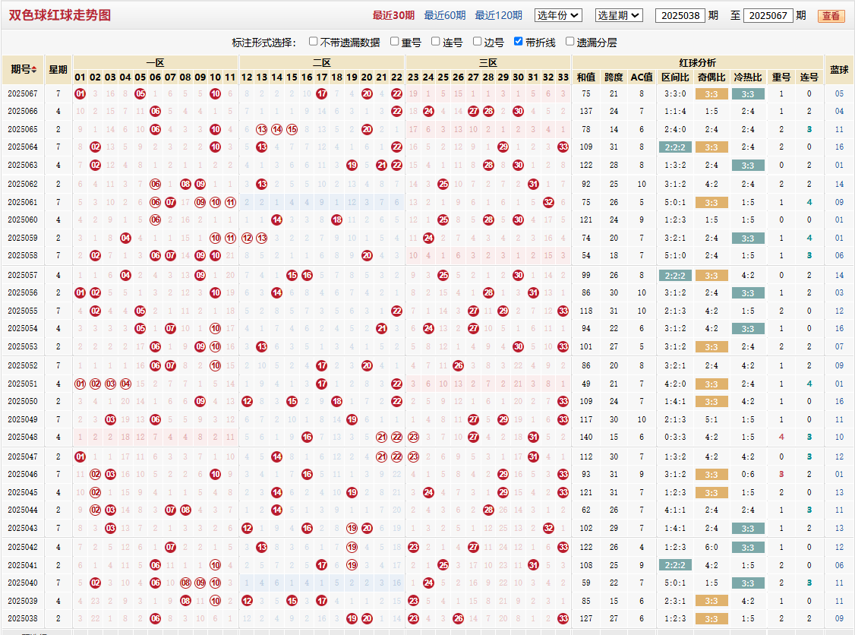Click red ball 26 in row 2025038

point(459,618)
